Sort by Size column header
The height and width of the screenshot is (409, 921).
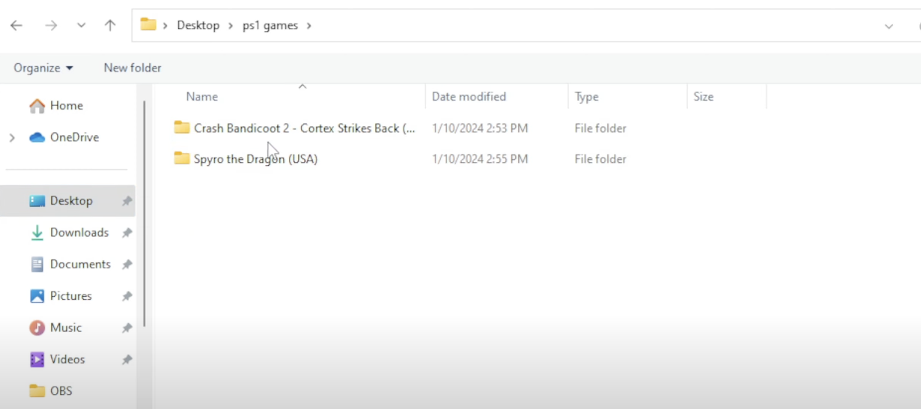coord(703,96)
